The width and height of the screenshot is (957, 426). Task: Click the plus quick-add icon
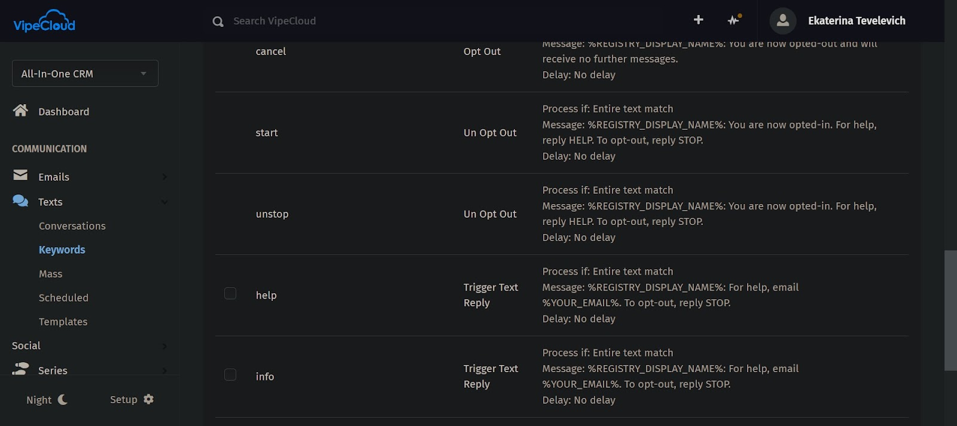698,20
